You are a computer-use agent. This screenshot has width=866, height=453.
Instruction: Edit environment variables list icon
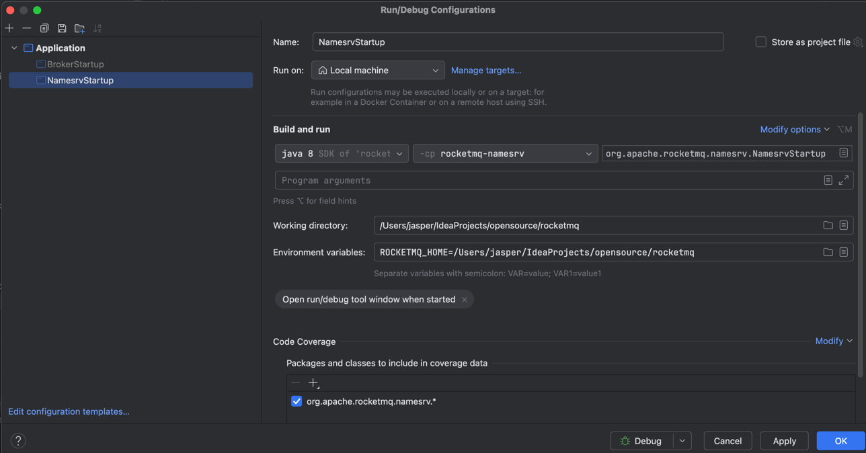click(844, 252)
